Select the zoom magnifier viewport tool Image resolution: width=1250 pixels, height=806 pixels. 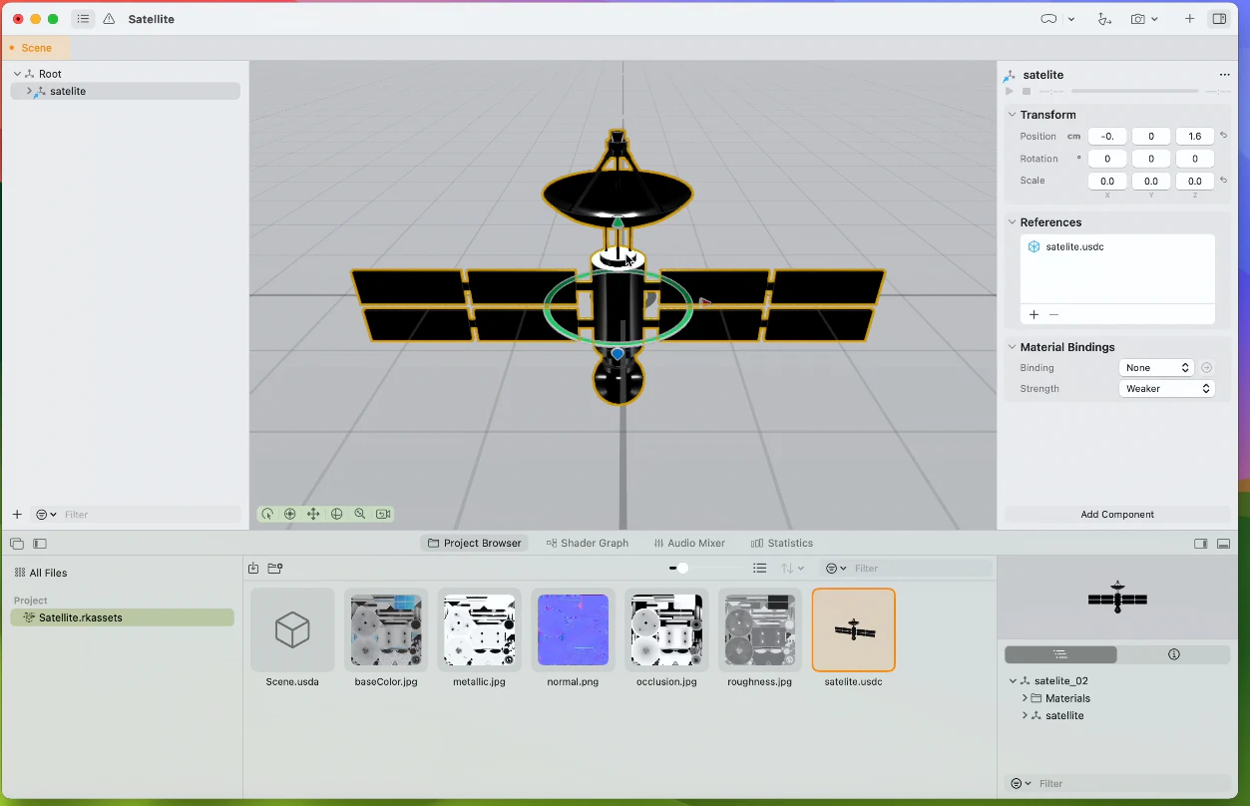[x=359, y=515]
